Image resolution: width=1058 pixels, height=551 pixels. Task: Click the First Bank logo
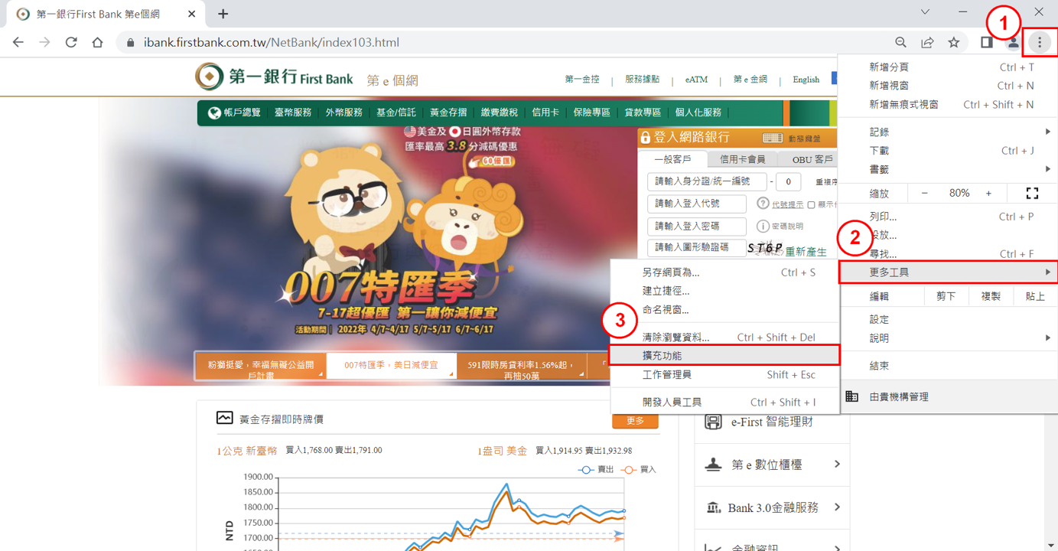pos(274,77)
